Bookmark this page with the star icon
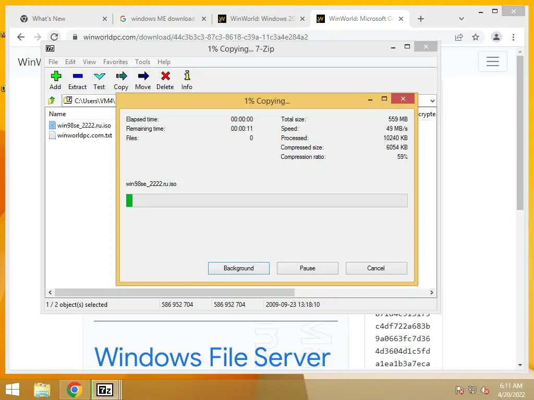Image resolution: width=534 pixels, height=400 pixels. pyautogui.click(x=476, y=37)
